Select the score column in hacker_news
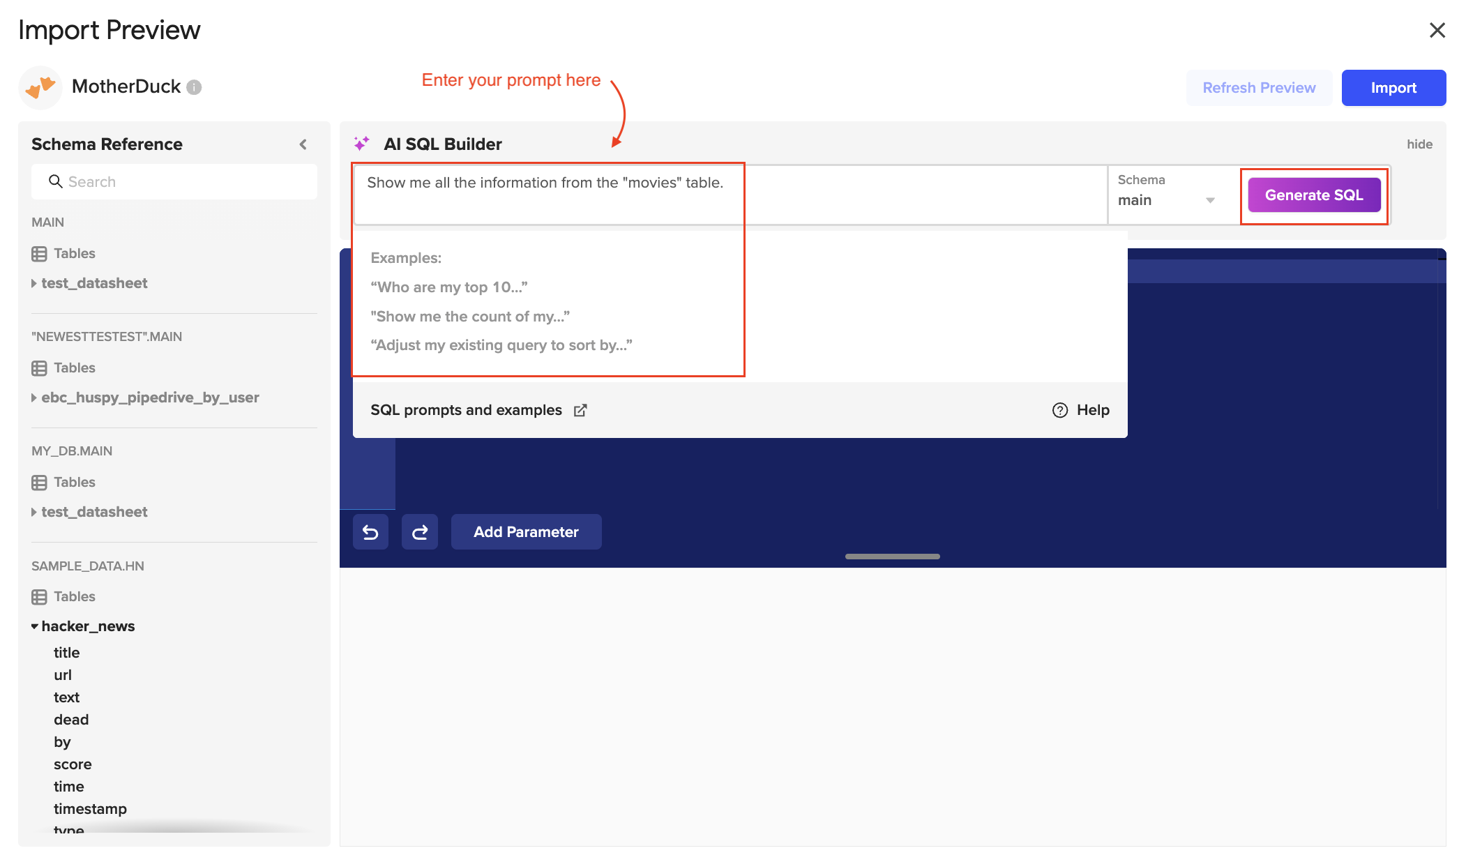The height and width of the screenshot is (862, 1466). 73,764
